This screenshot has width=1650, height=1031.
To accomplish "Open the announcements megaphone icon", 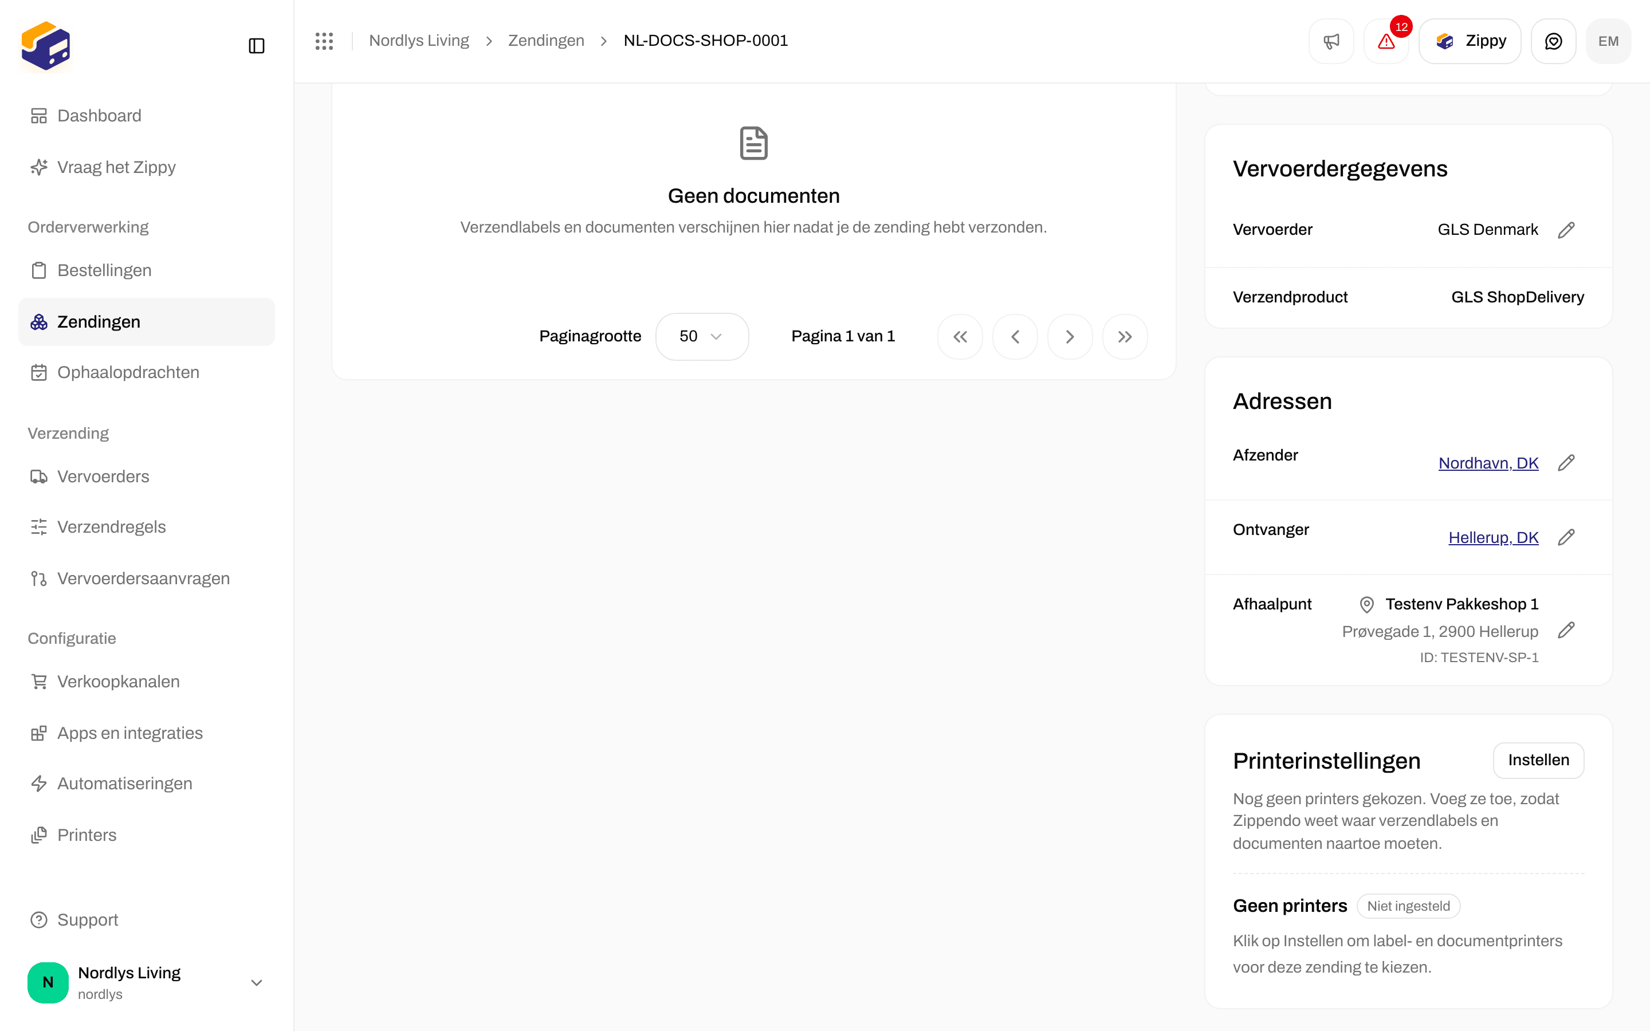I will point(1331,41).
